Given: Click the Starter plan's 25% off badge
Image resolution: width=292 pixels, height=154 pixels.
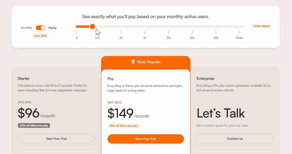Looking at the screenshot, I should 34,125.
